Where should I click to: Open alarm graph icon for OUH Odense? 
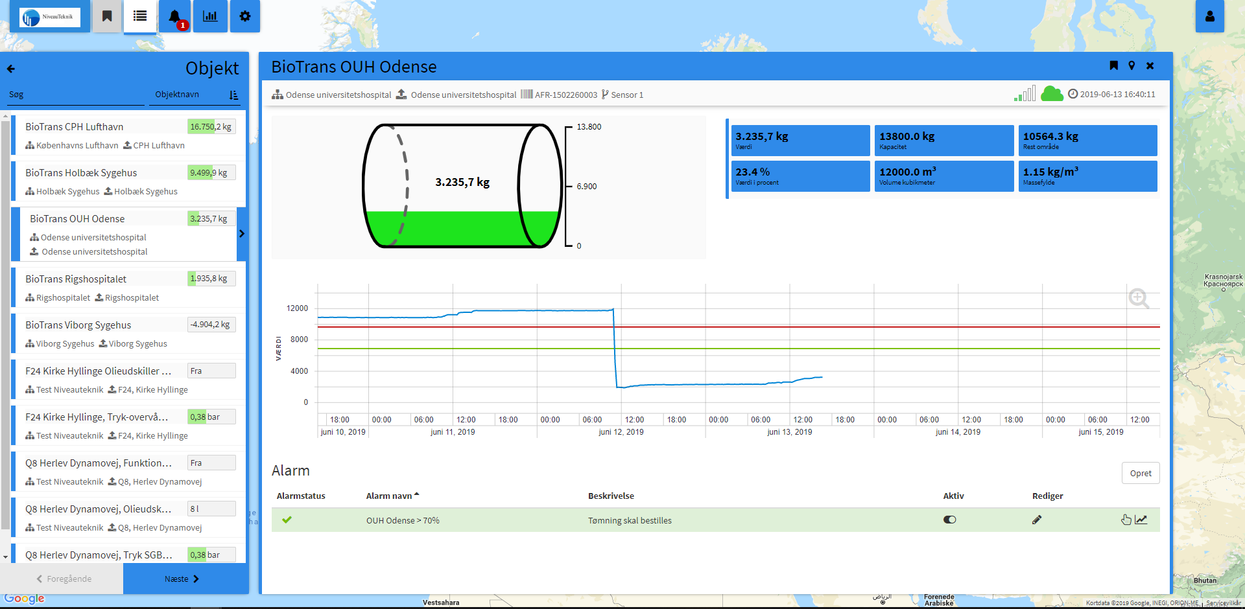pos(1141,520)
